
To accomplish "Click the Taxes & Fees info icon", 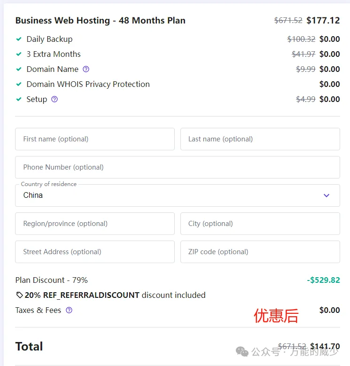I will 69,310.
